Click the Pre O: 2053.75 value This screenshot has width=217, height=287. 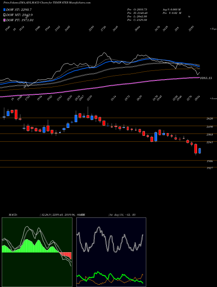point(137,10)
